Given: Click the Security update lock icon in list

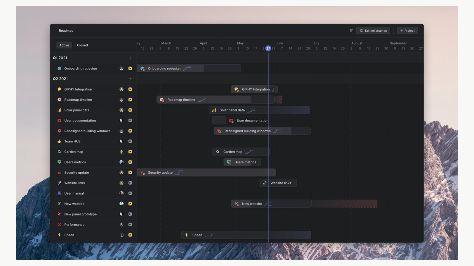Looking at the screenshot, I should coord(59,173).
